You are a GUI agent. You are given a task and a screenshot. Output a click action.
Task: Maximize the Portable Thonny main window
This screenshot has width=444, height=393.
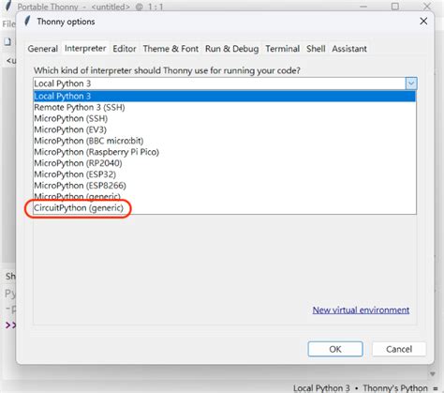(x=395, y=7)
